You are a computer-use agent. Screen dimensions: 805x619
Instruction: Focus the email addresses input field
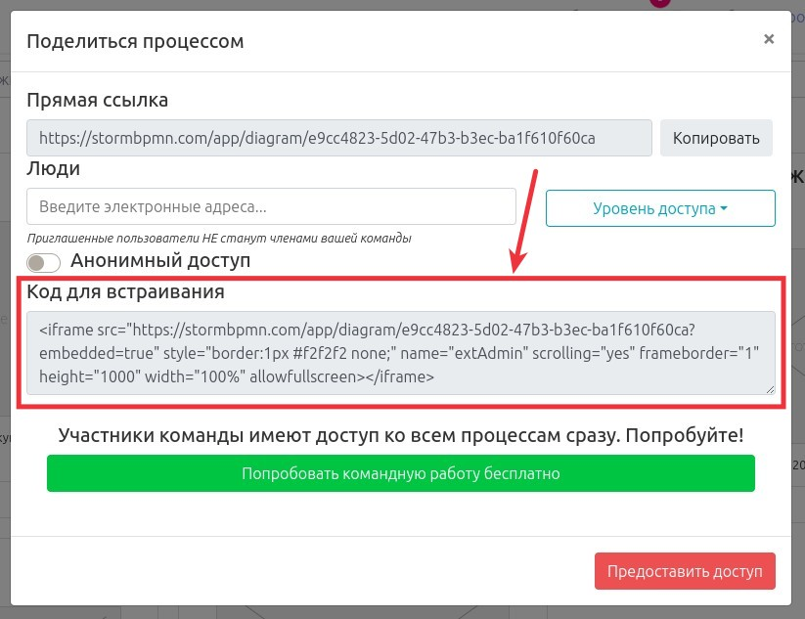click(x=271, y=206)
